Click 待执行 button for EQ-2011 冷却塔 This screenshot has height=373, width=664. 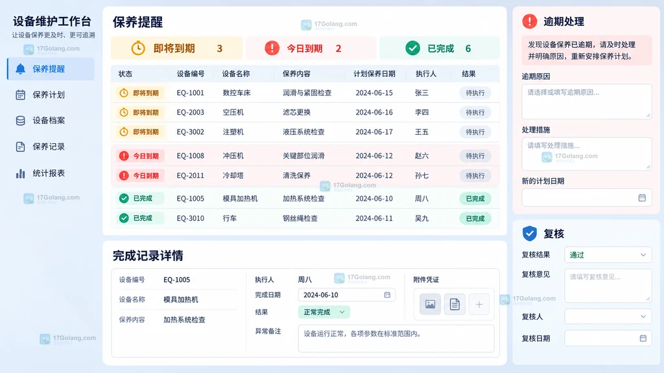click(475, 175)
